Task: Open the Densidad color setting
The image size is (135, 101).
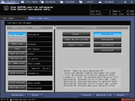Action: pos(17,88)
